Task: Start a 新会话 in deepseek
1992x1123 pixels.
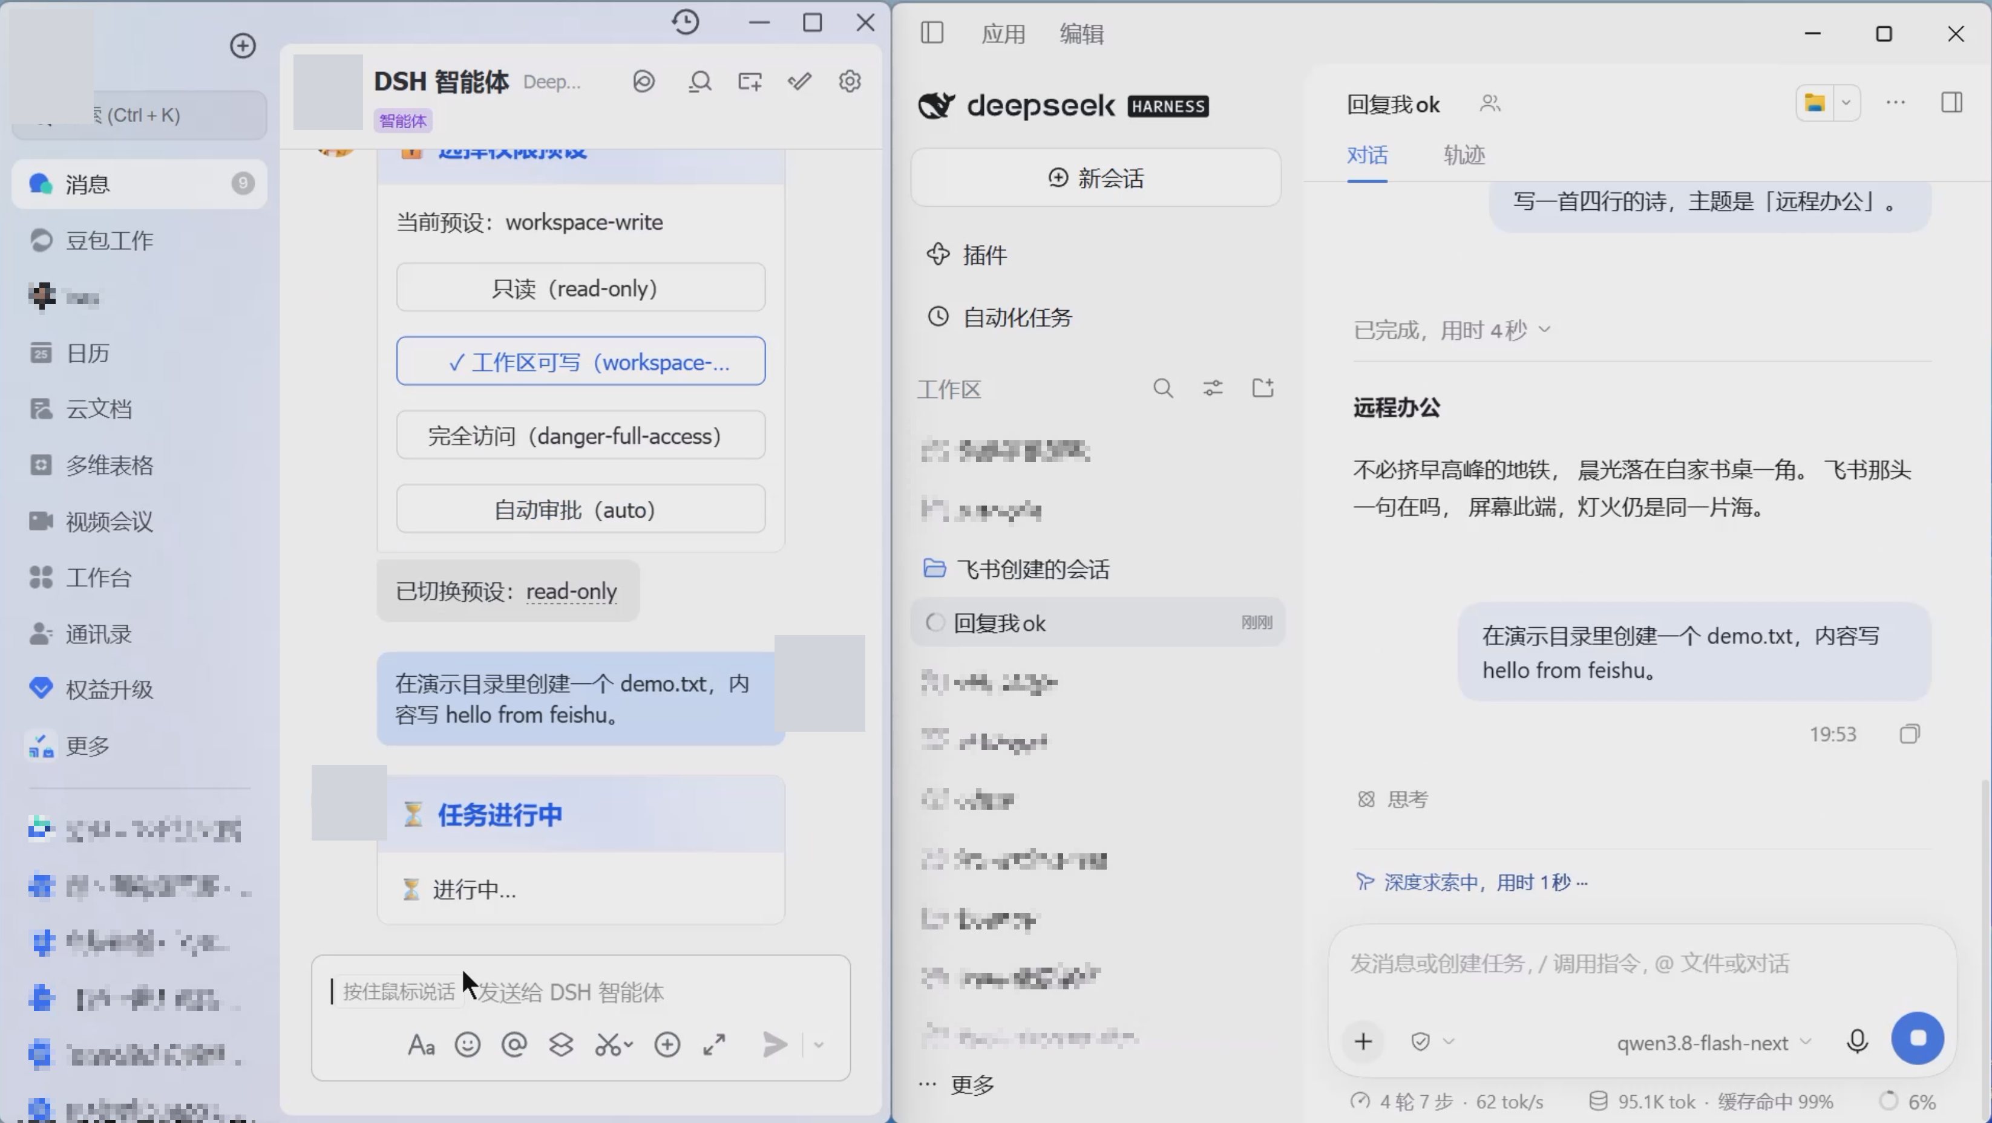Action: [x=1096, y=178]
